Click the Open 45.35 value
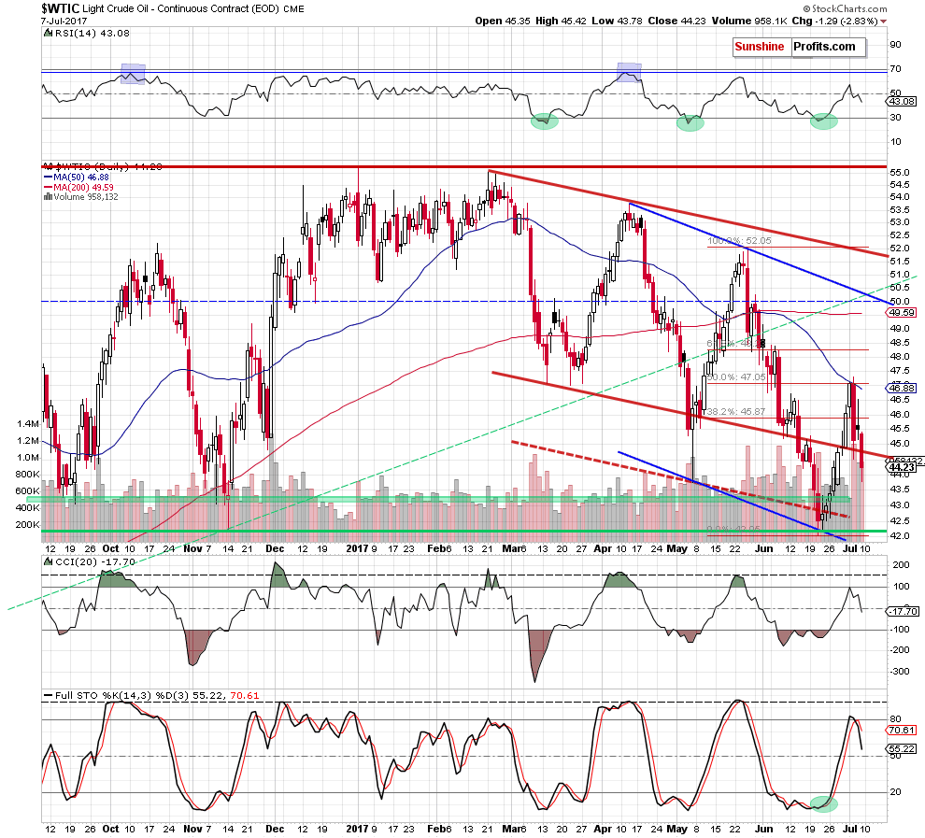925x838 pixels. [503, 21]
